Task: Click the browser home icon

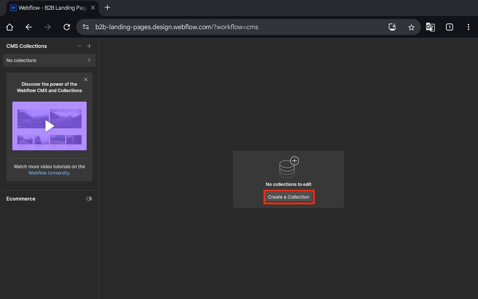Action: tap(10, 27)
